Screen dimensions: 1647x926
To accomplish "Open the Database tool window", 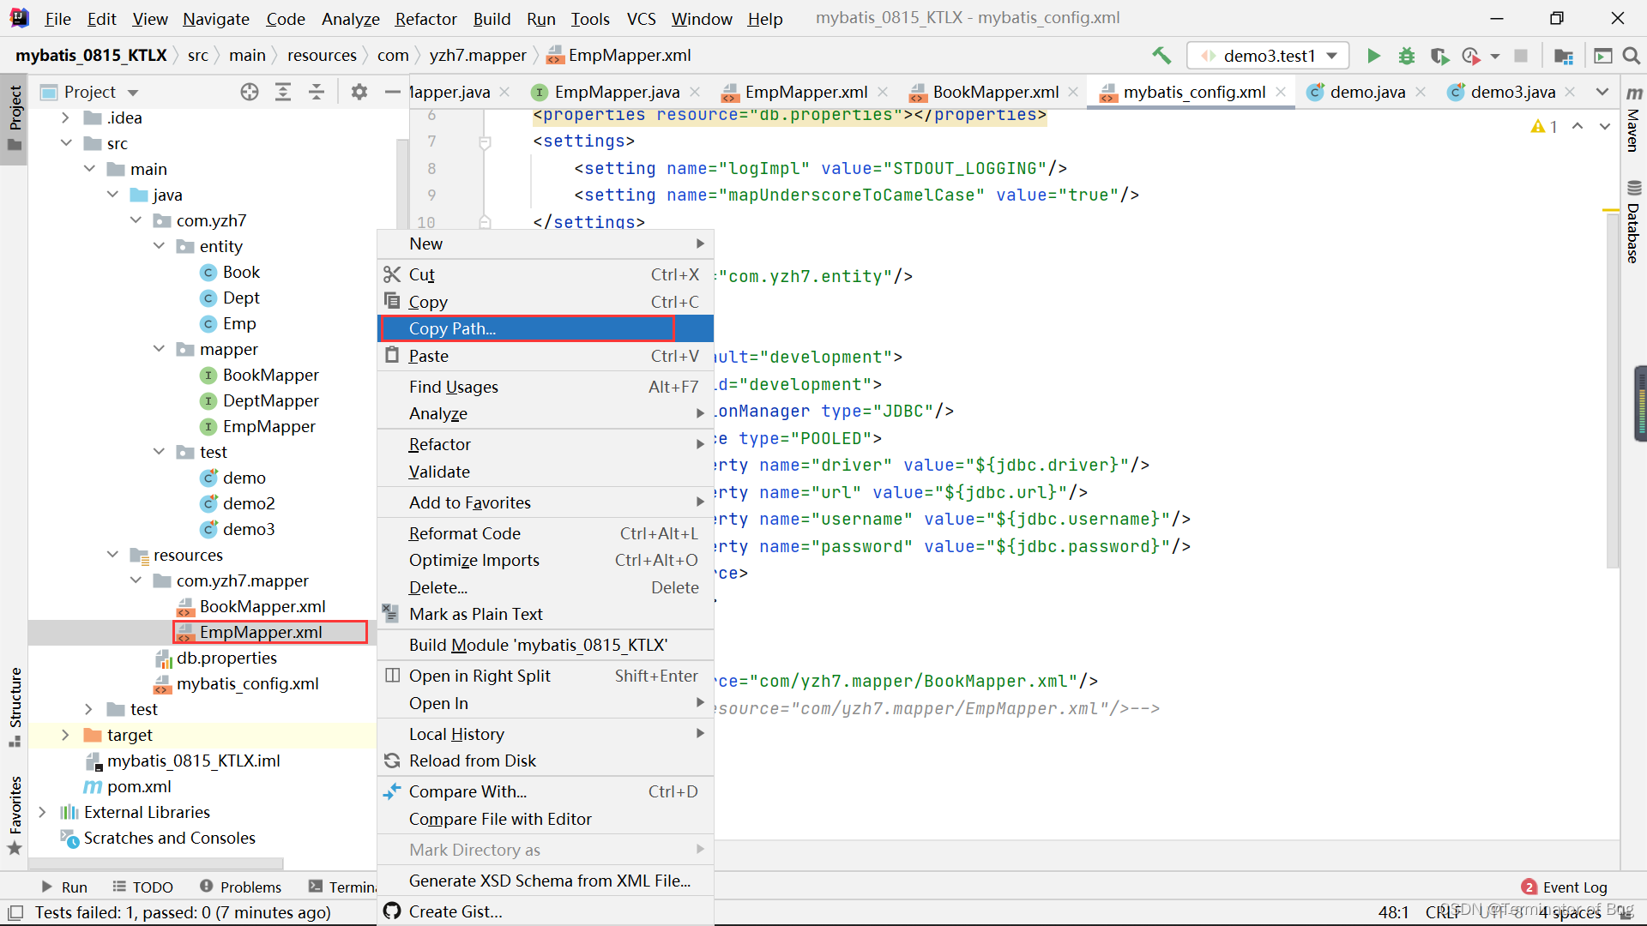I will [x=1634, y=223].
